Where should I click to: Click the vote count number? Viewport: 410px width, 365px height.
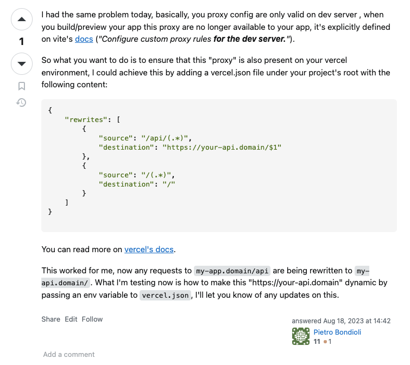pyautogui.click(x=21, y=41)
